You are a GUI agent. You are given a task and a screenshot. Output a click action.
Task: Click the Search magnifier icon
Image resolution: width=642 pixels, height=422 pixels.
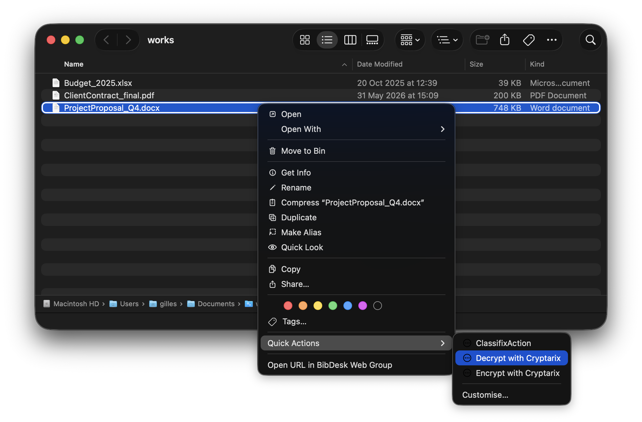590,40
